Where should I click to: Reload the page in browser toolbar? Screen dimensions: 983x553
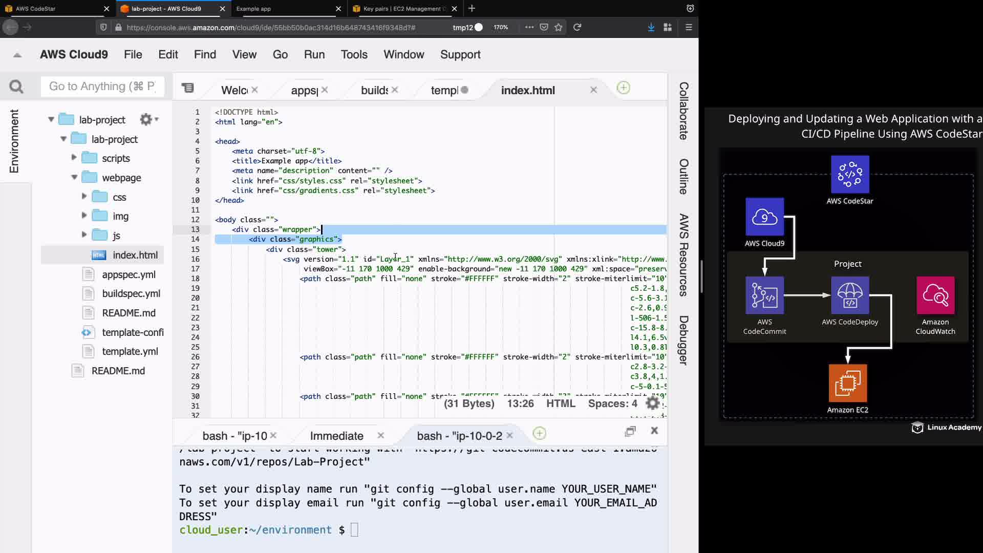pos(577,27)
